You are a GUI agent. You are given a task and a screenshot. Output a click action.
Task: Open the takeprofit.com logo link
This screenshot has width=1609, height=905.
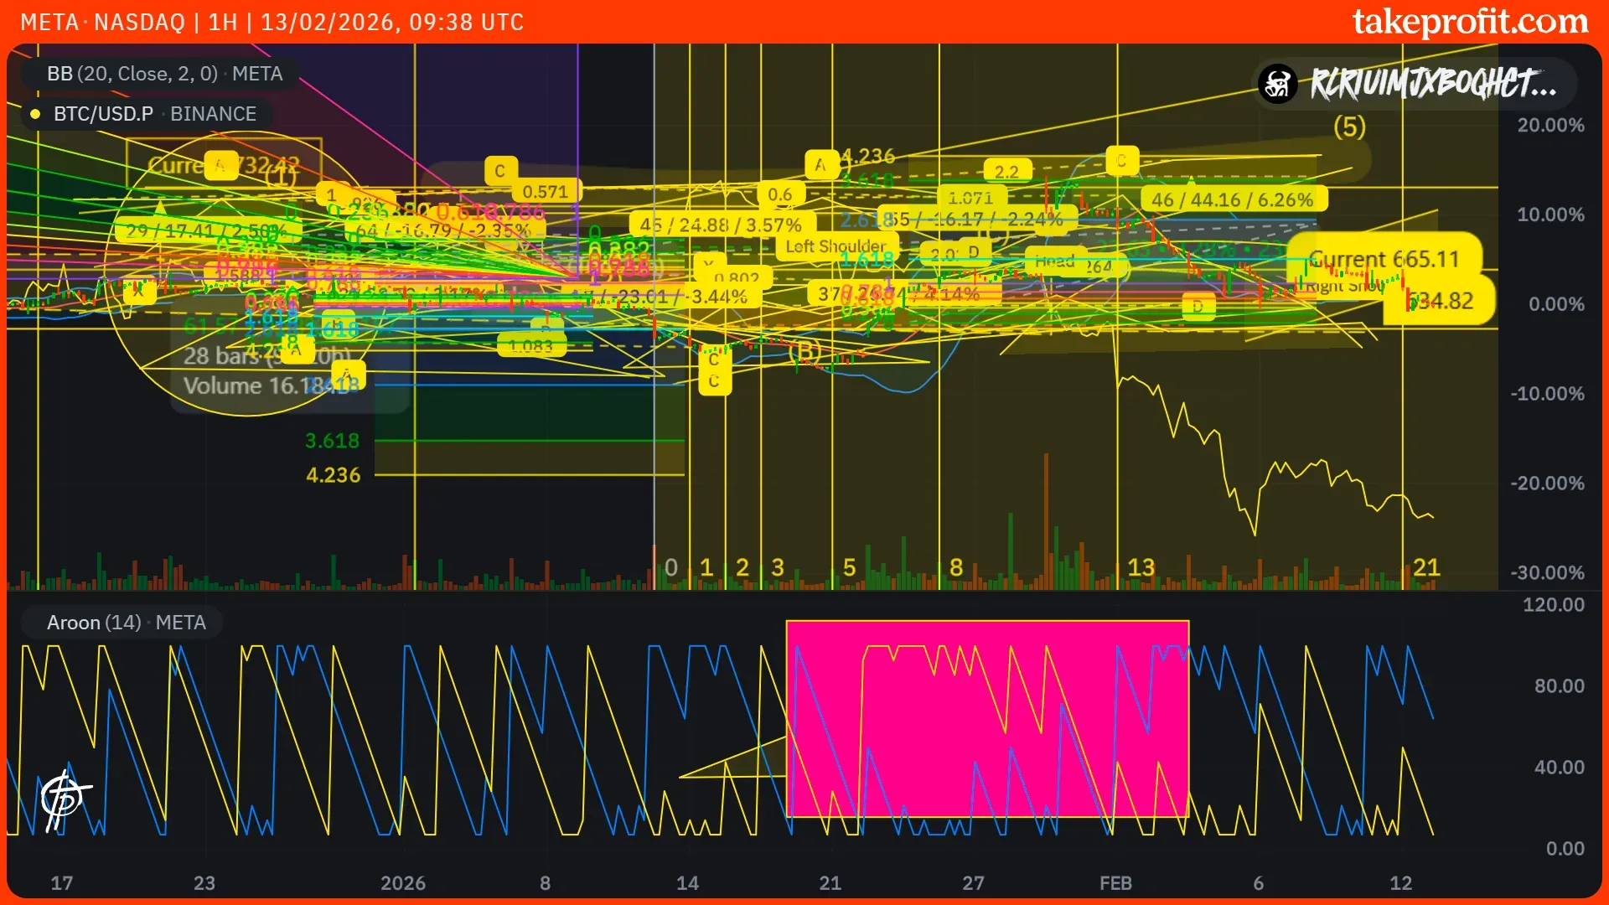pyautogui.click(x=1470, y=22)
